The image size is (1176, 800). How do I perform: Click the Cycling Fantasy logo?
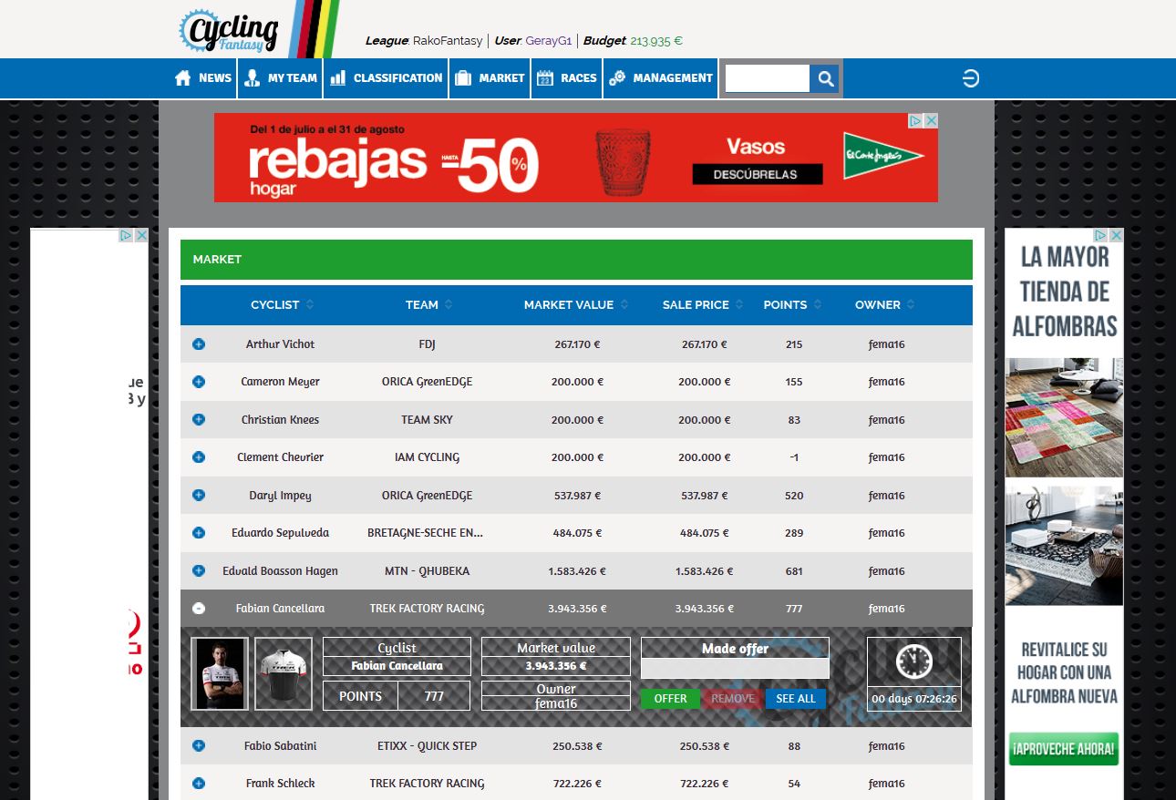click(x=228, y=32)
